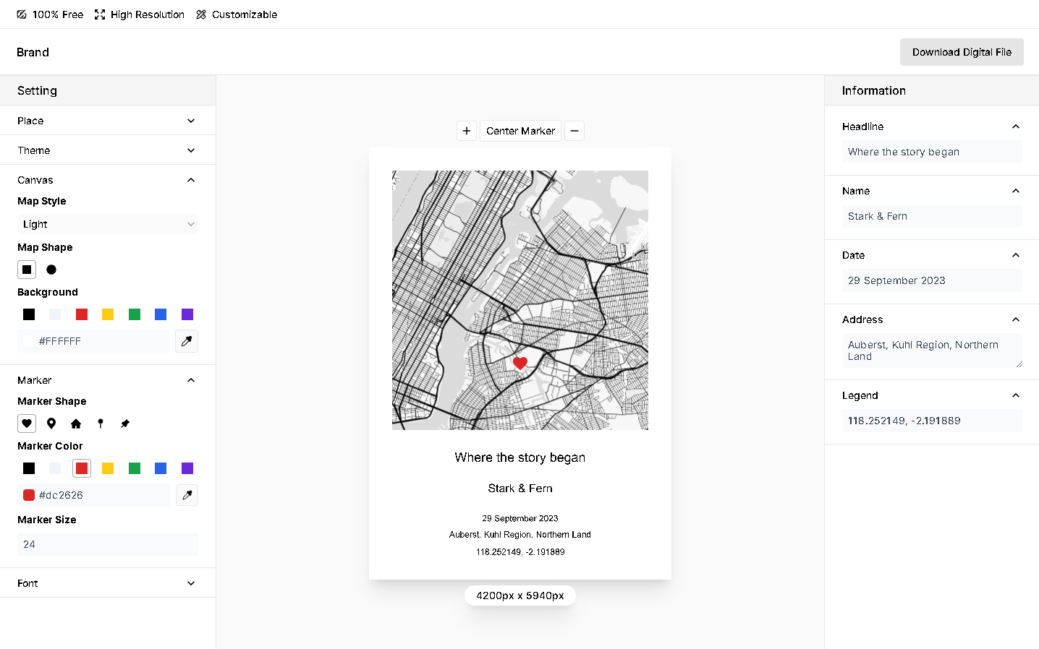The image size is (1039, 649).
Task: Edit the Marker Size value field
Action: 107,544
